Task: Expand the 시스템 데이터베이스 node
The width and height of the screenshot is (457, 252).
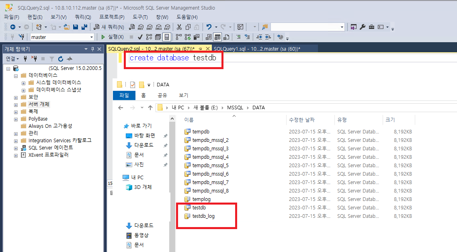Action: pos(23,83)
